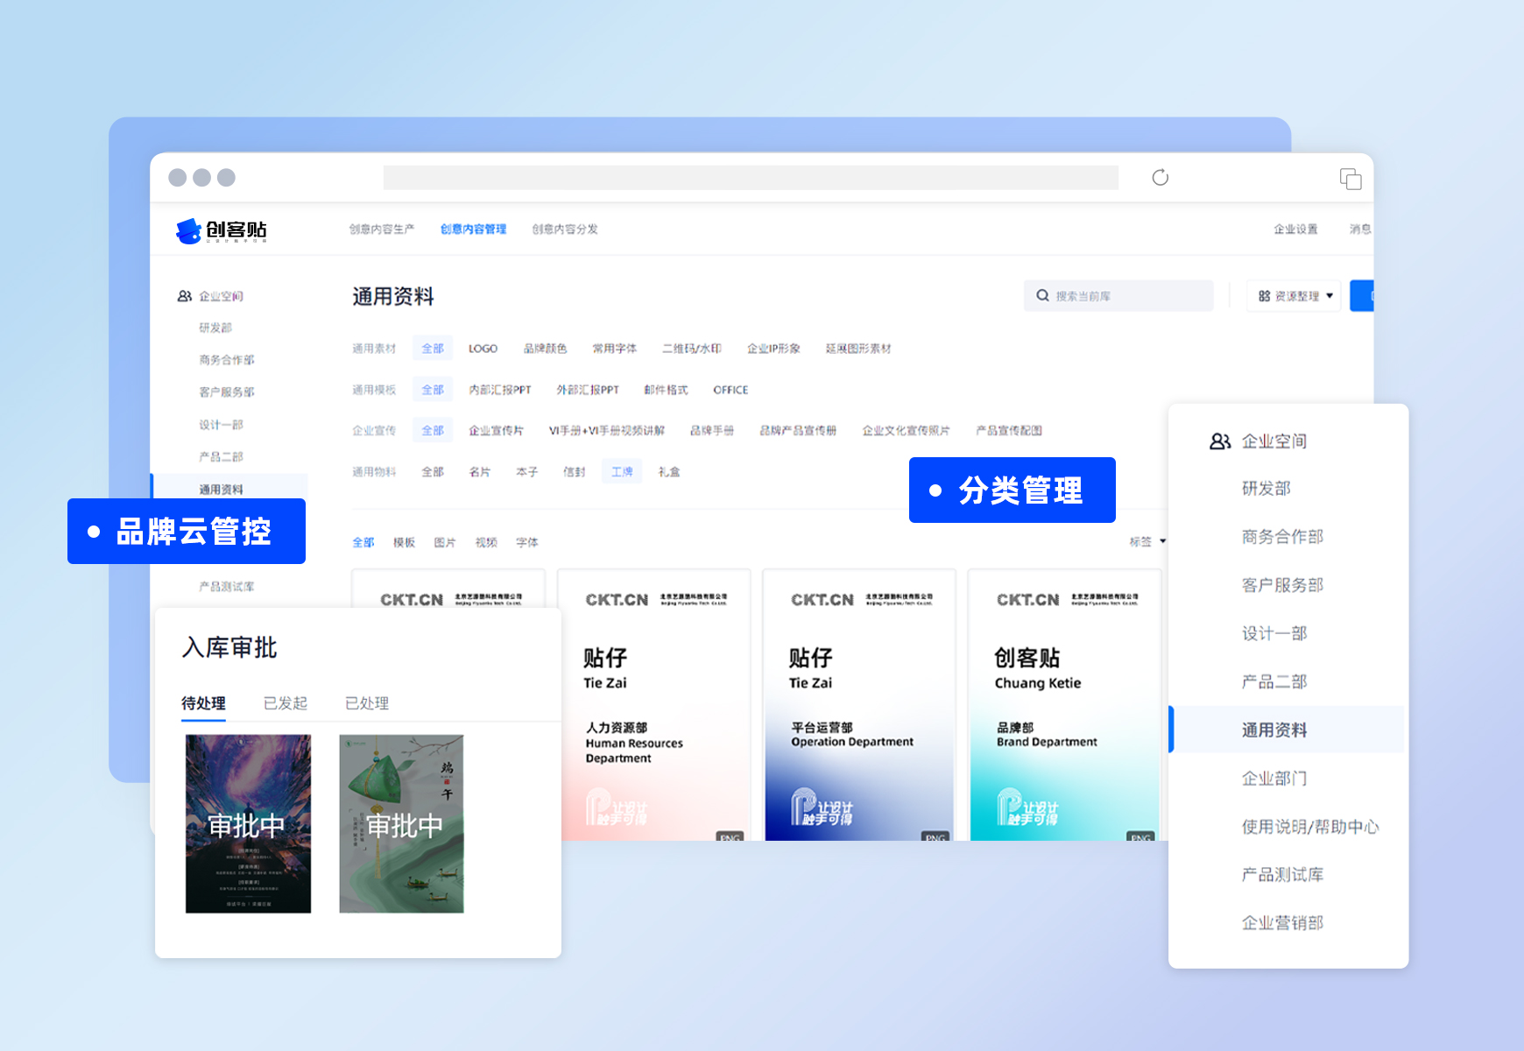Click 企业设置 link
The height and width of the screenshot is (1051, 1524).
[1295, 229]
